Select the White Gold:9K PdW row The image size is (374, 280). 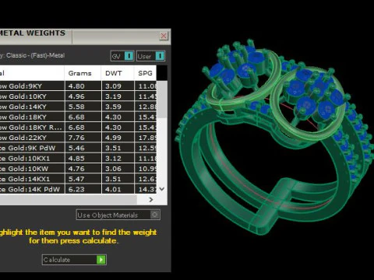(78, 148)
